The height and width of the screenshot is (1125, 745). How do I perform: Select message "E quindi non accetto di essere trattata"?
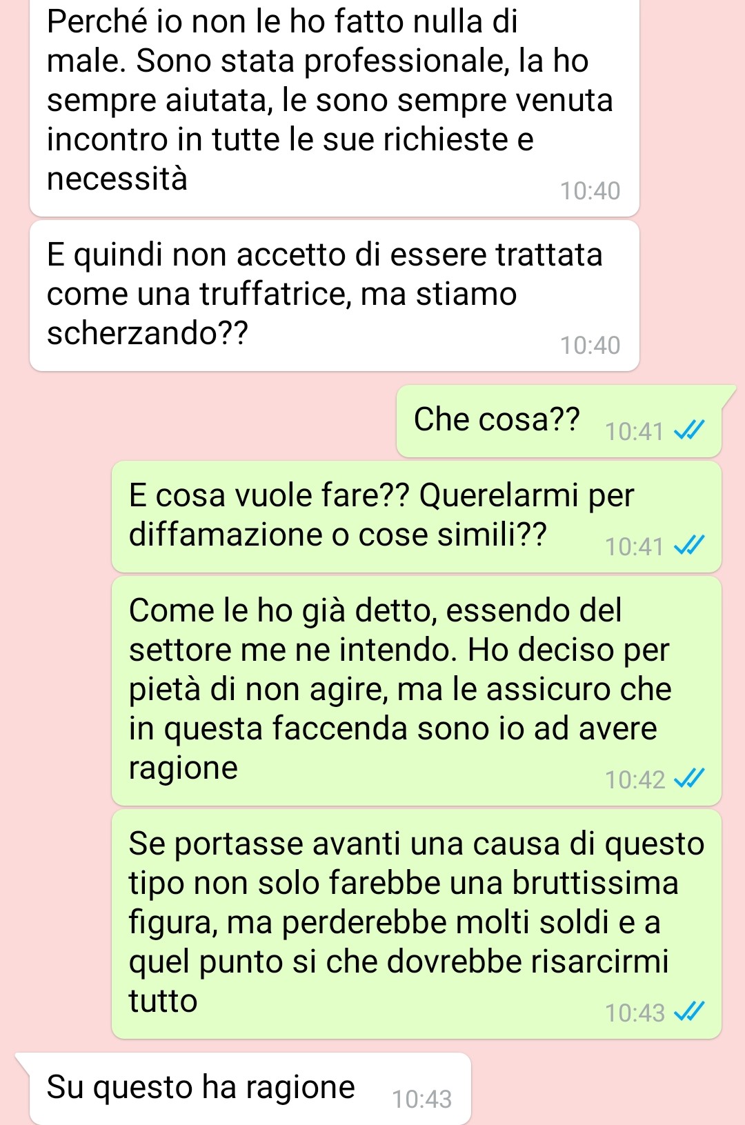(x=335, y=296)
